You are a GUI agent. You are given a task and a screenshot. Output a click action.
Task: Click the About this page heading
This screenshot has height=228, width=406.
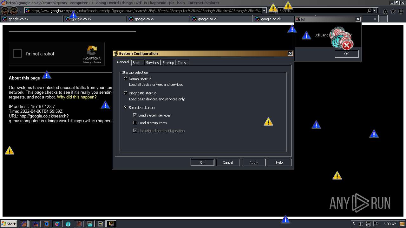point(24,78)
